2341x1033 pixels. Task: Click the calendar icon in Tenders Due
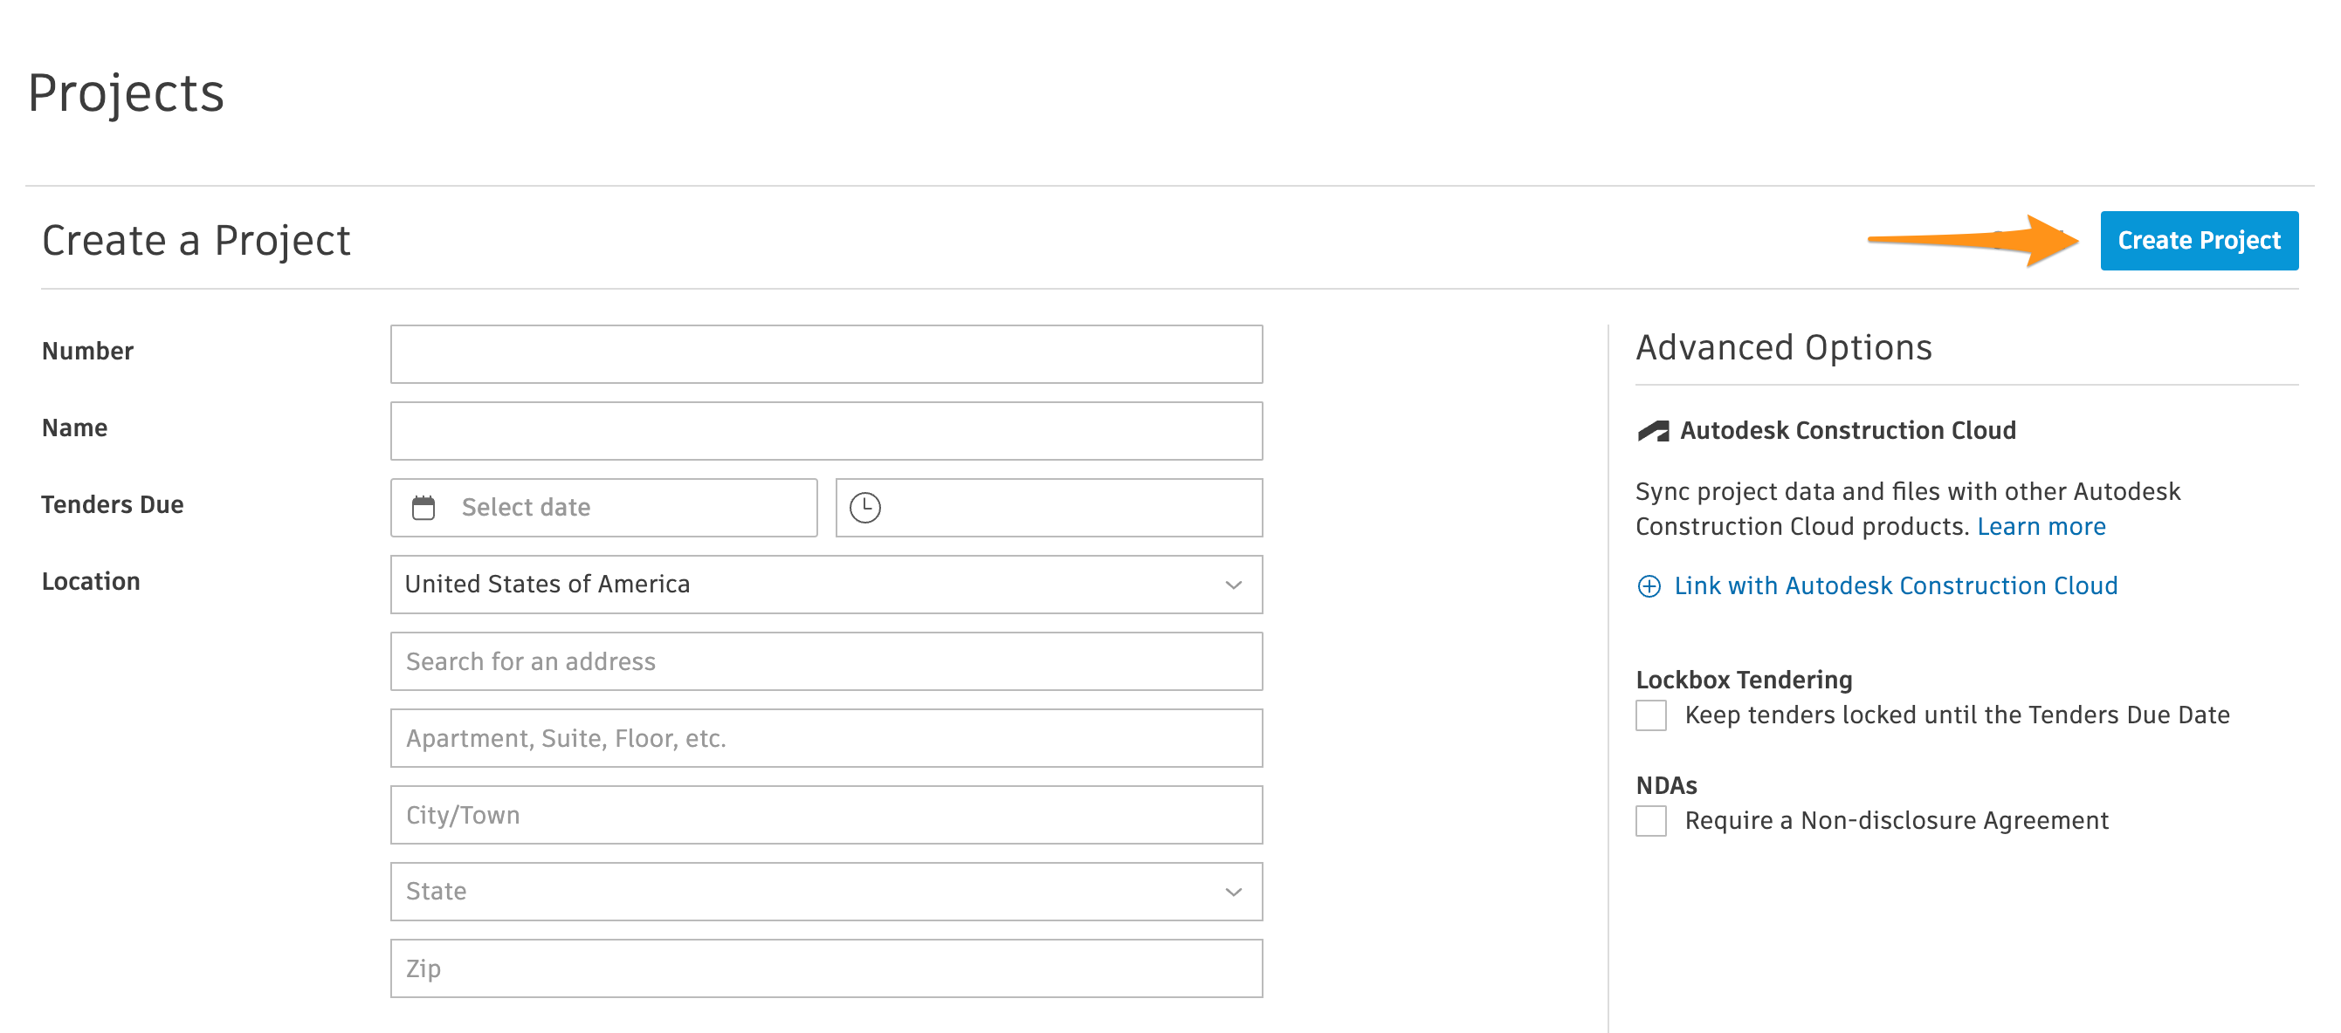pyautogui.click(x=423, y=508)
